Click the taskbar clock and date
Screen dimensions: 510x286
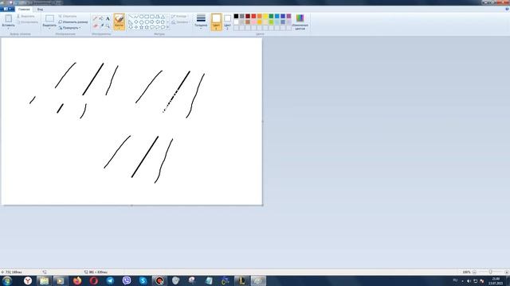(496, 280)
